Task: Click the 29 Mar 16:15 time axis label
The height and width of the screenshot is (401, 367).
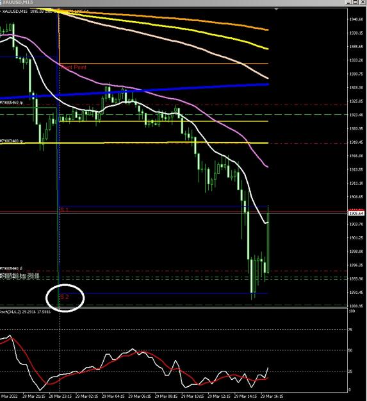Action: tap(272, 396)
